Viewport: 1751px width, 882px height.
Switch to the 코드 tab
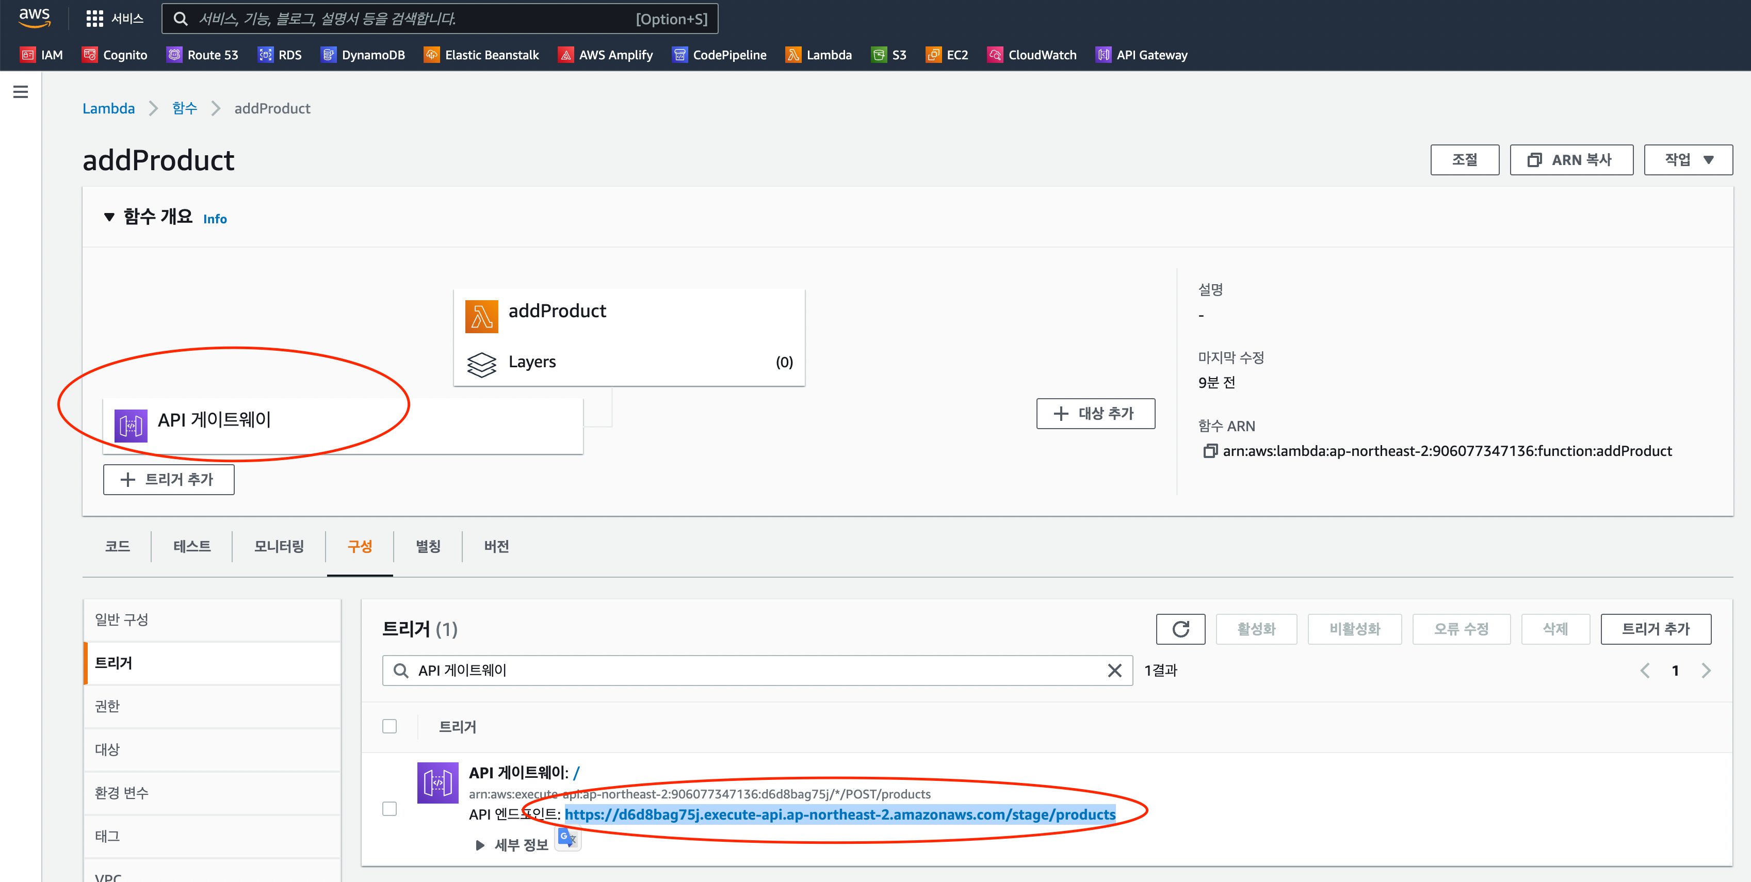click(117, 546)
